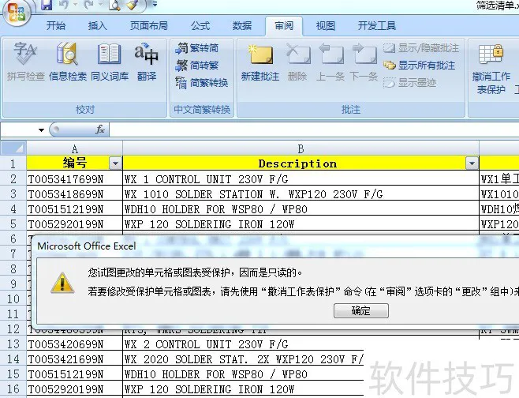519x398 pixels.
Task: Click the Office button logo
Action: tap(16, 12)
